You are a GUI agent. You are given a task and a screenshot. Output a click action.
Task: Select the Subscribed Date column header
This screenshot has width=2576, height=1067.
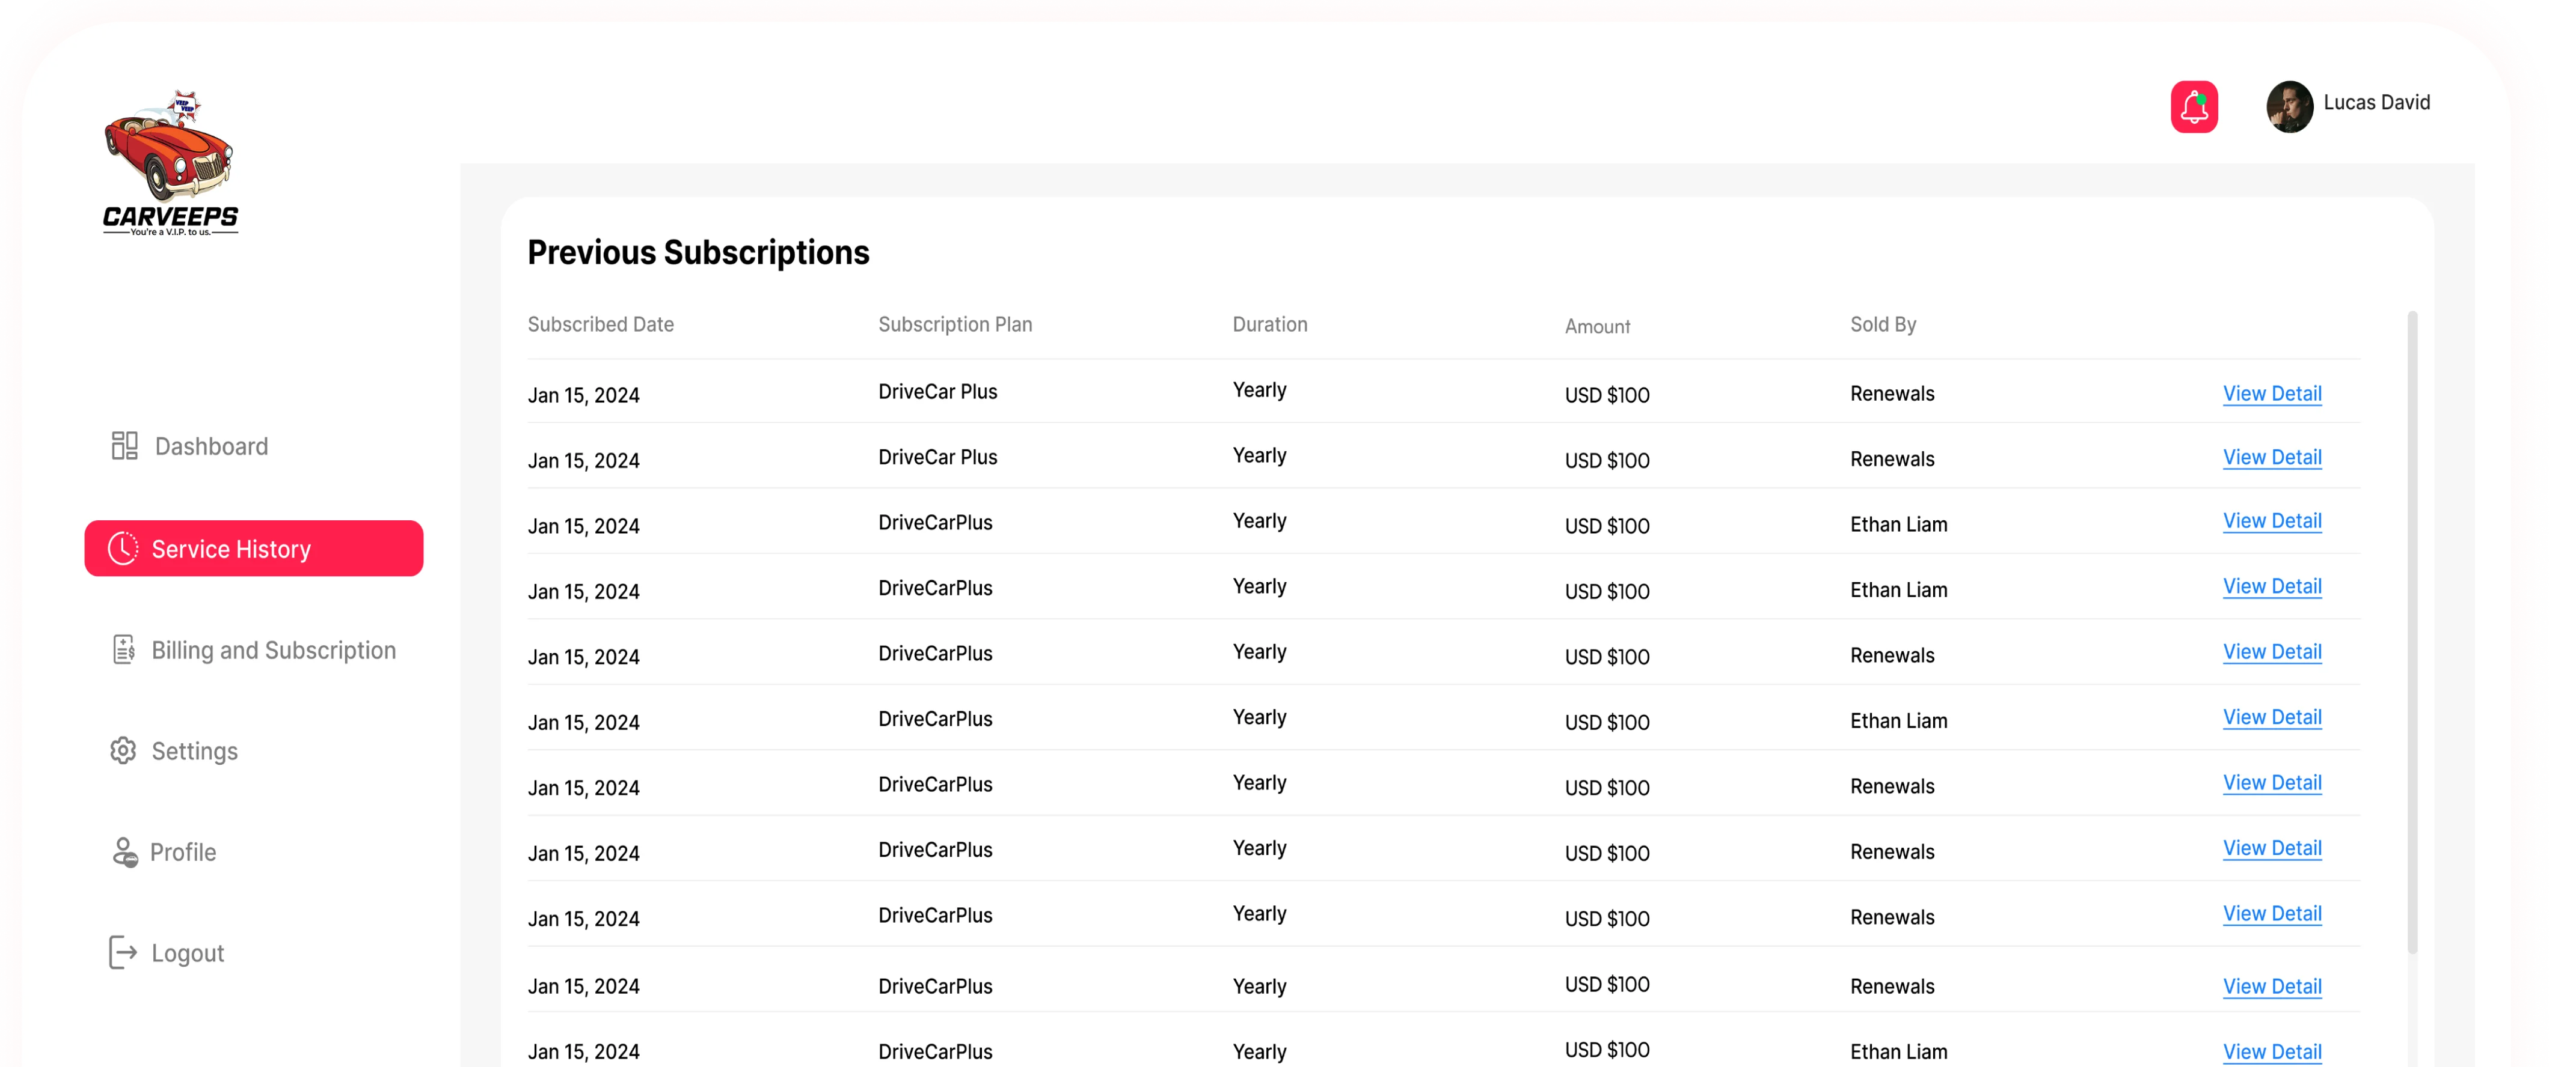(x=600, y=324)
